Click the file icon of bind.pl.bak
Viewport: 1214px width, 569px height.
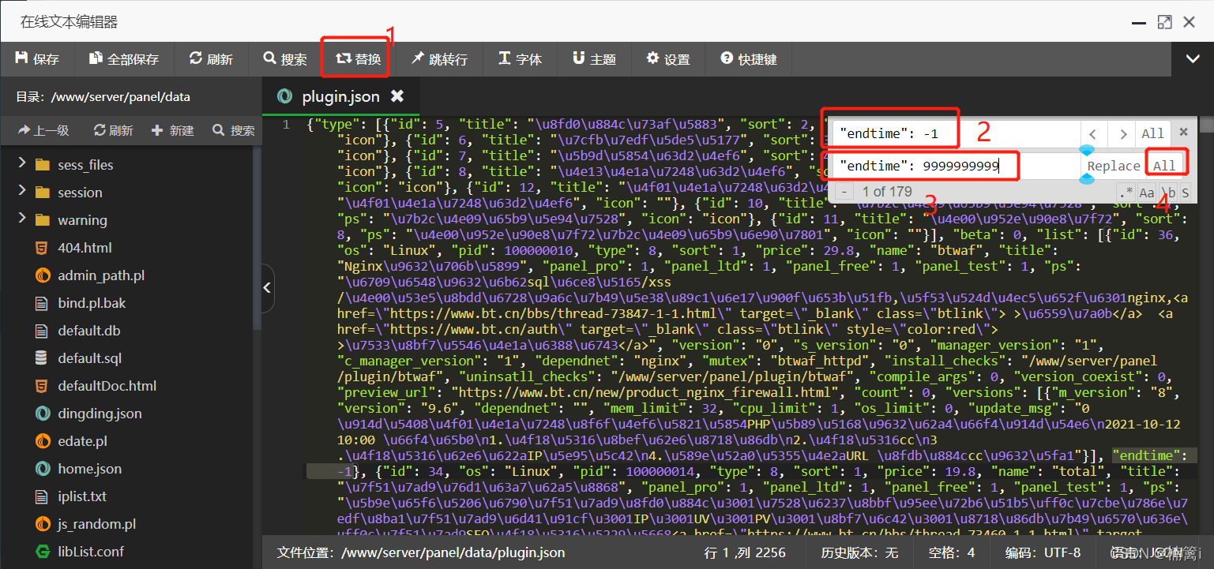[x=43, y=303]
